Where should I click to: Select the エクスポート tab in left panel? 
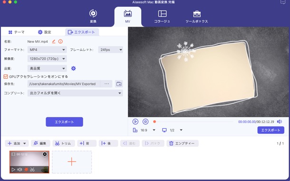pos(82,32)
